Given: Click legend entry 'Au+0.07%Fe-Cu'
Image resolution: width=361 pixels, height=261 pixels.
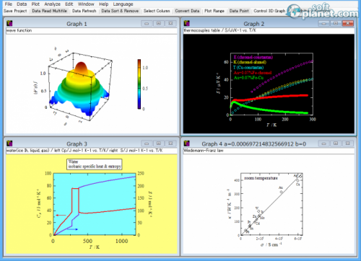Looking at the screenshot, I should click(248, 78).
